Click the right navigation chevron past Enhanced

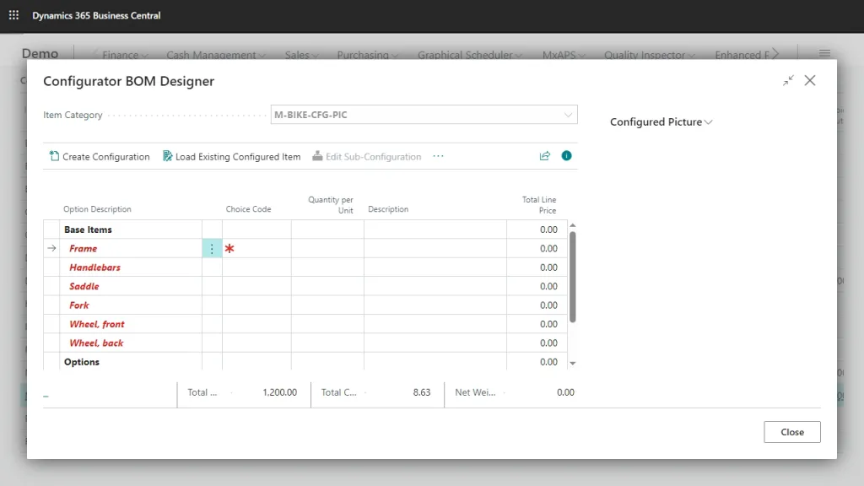click(x=773, y=52)
